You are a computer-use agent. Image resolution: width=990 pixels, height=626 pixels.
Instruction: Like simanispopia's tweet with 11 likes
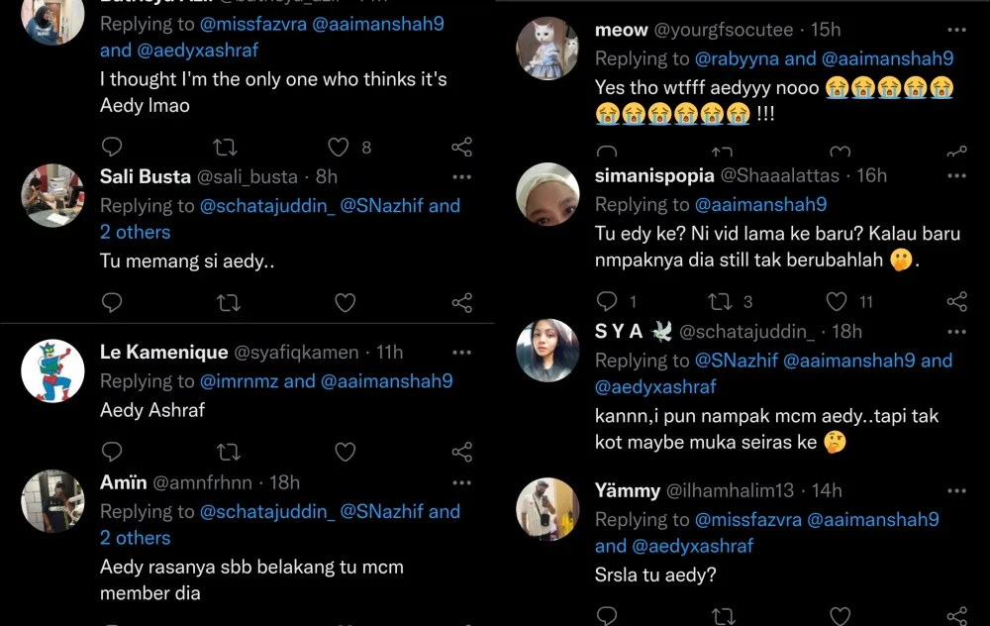(838, 301)
